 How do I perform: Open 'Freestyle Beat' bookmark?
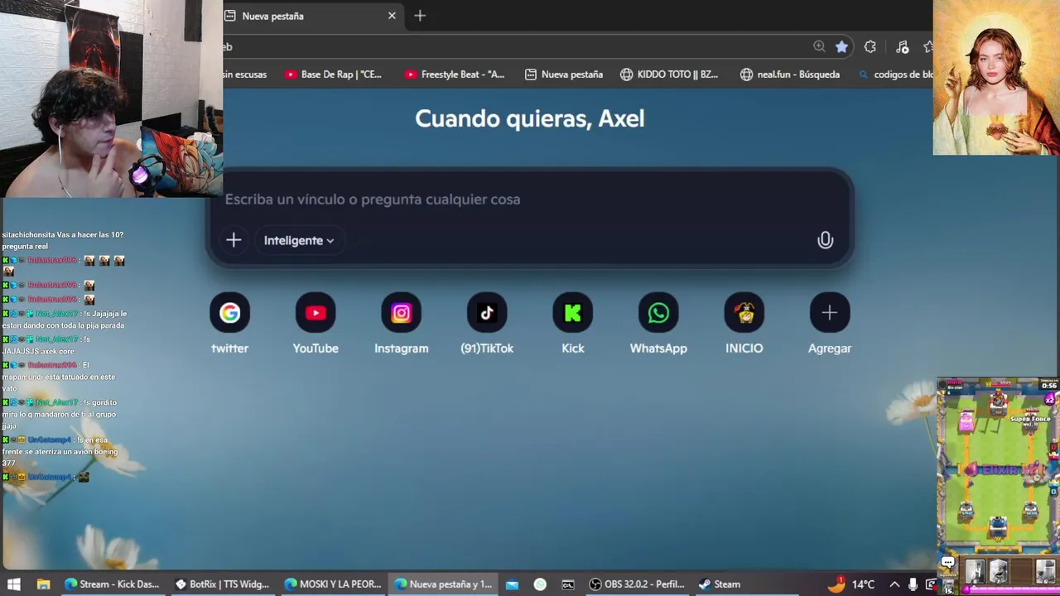coord(454,74)
